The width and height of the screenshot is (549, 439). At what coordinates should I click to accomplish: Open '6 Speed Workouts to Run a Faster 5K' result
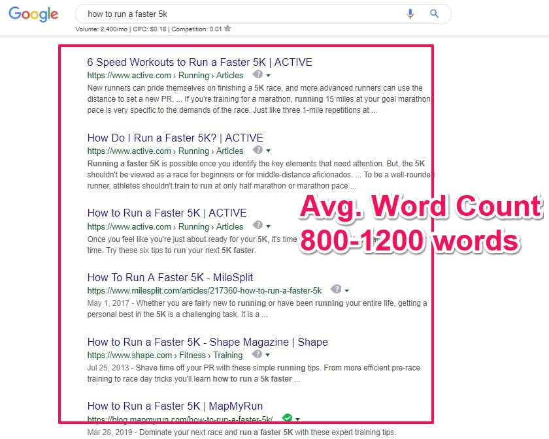tap(199, 62)
